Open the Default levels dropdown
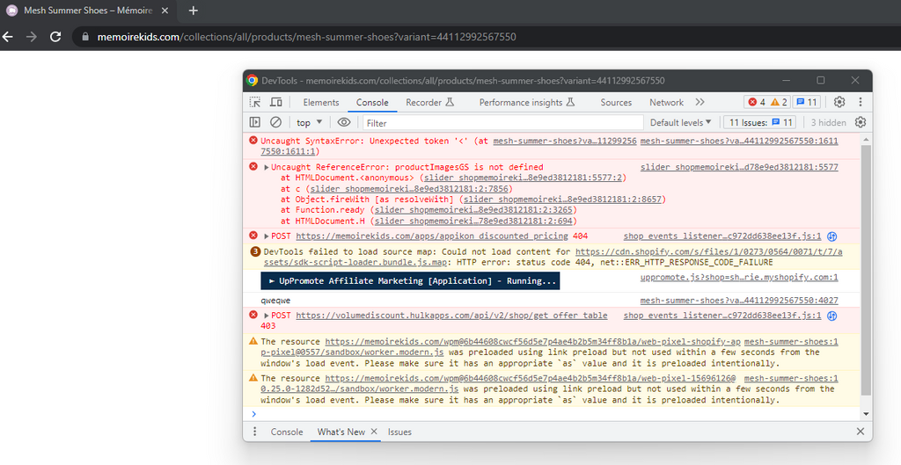 pos(681,123)
